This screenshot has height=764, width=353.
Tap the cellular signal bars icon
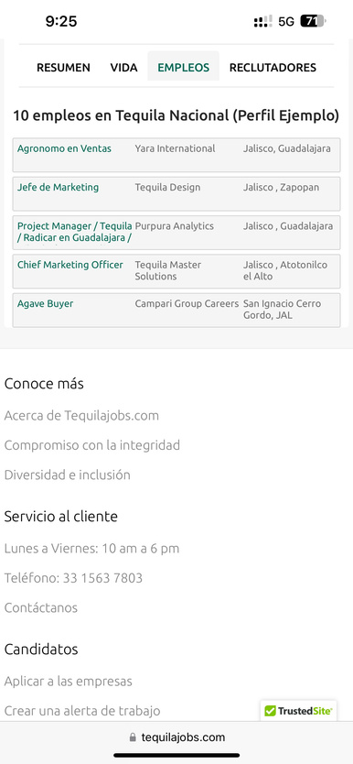click(x=263, y=21)
